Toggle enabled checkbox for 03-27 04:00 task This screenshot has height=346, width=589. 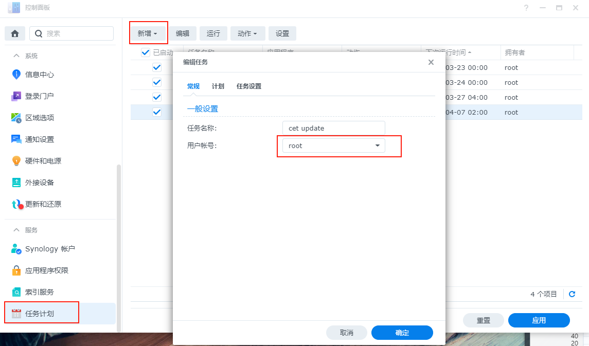click(x=157, y=97)
